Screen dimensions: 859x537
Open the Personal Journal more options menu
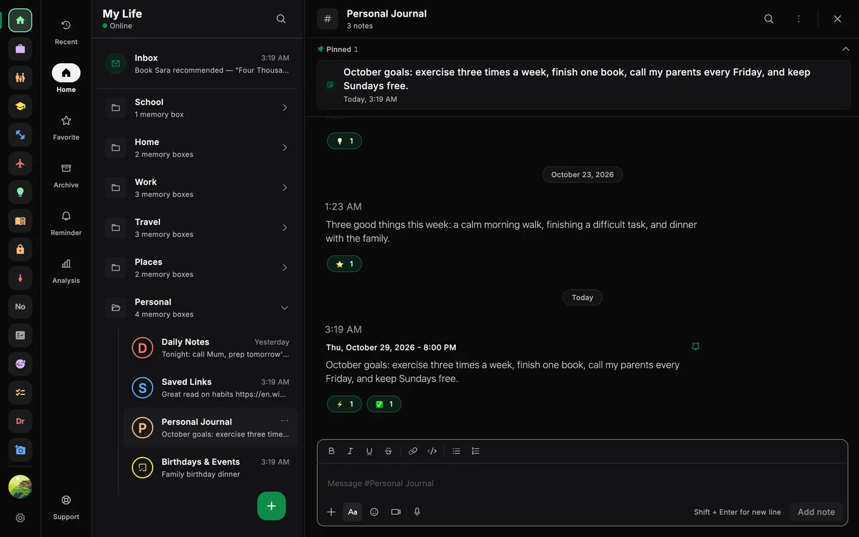[799, 19]
